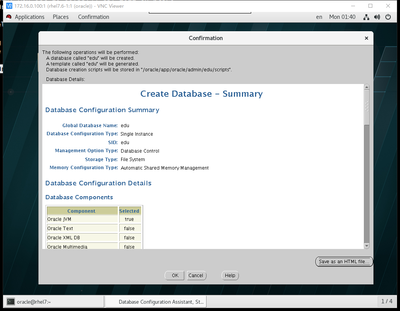Viewport: 400px width, 311px height.
Task: Click the Database Control value
Action: pyautogui.click(x=140, y=151)
